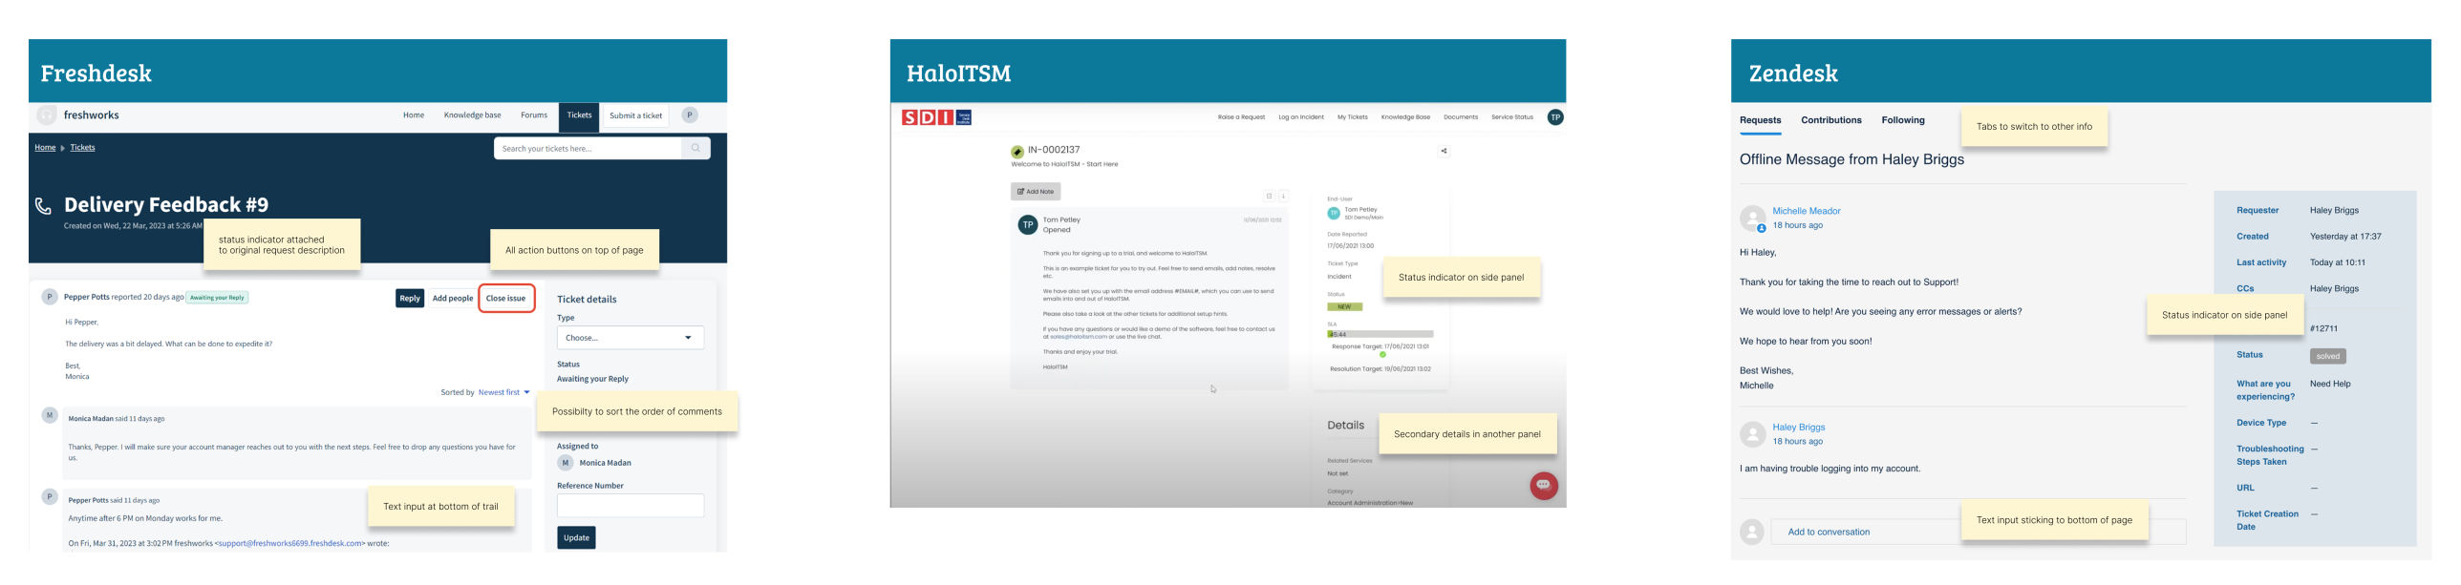Click the #12711 ticket id in Zendesk
2461x585 pixels.
pyautogui.click(x=2323, y=328)
